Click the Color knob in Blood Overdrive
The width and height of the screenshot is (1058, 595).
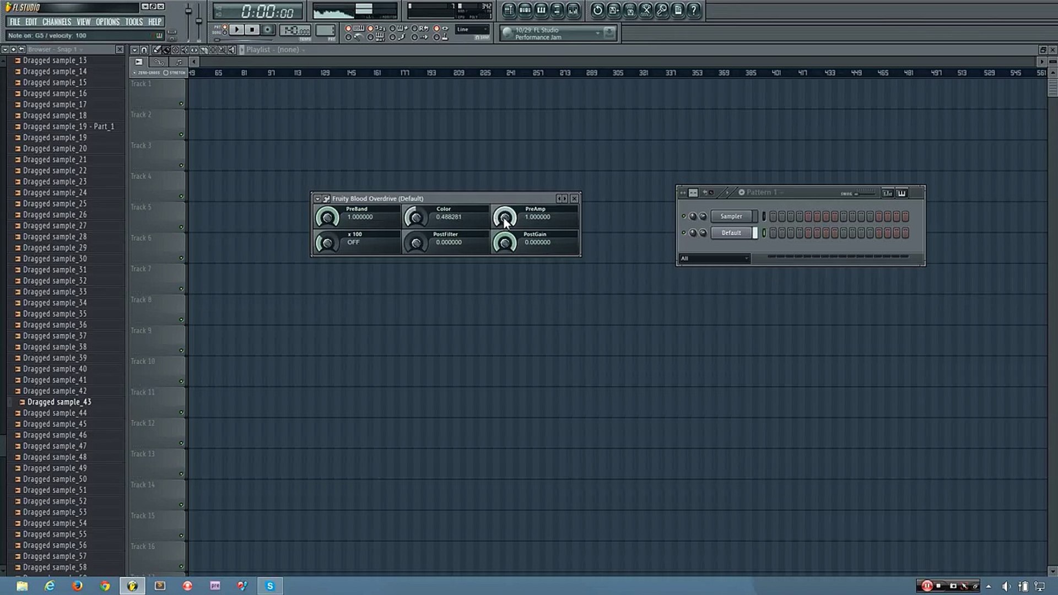416,217
